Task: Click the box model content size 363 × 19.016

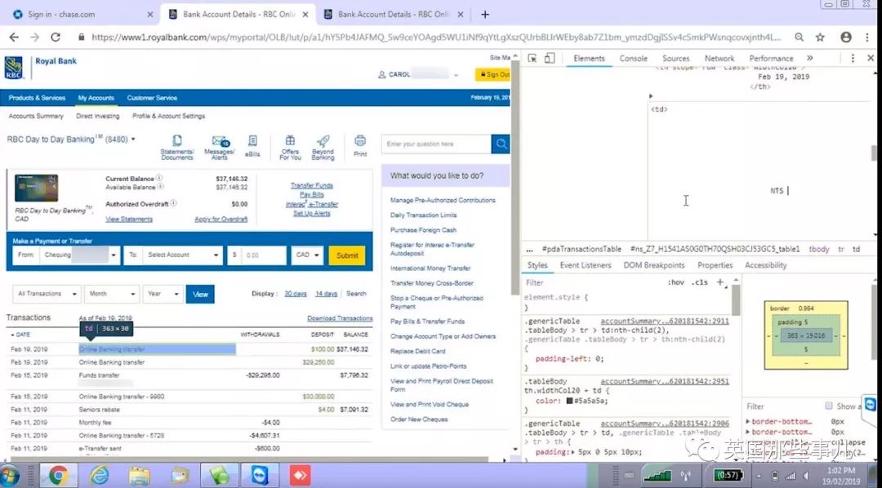Action: 806,335
